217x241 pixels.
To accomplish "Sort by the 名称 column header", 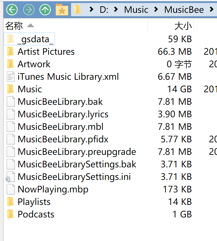I will 14,26.
